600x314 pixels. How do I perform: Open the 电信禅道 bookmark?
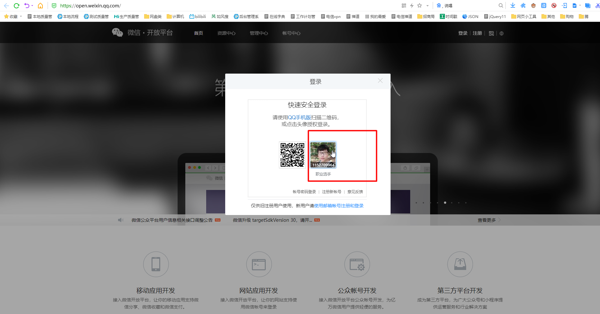coord(402,16)
